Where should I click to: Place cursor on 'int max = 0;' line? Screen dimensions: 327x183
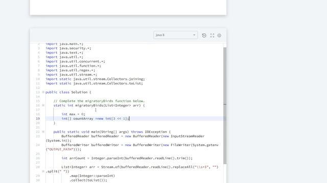click(x=73, y=114)
